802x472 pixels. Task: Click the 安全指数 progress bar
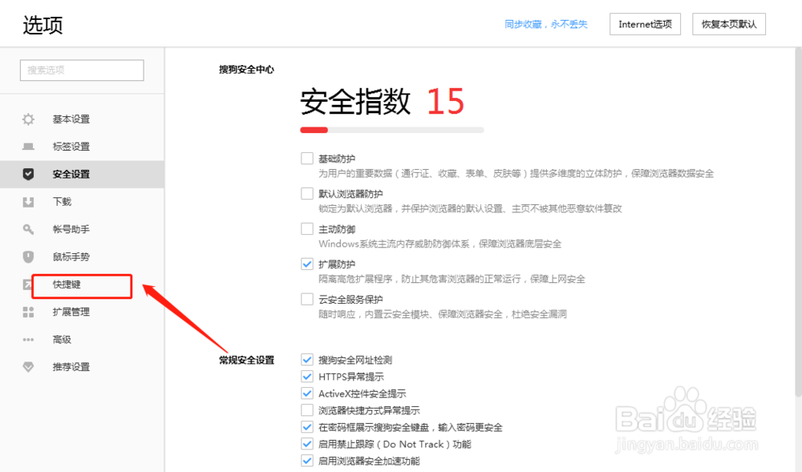point(392,131)
